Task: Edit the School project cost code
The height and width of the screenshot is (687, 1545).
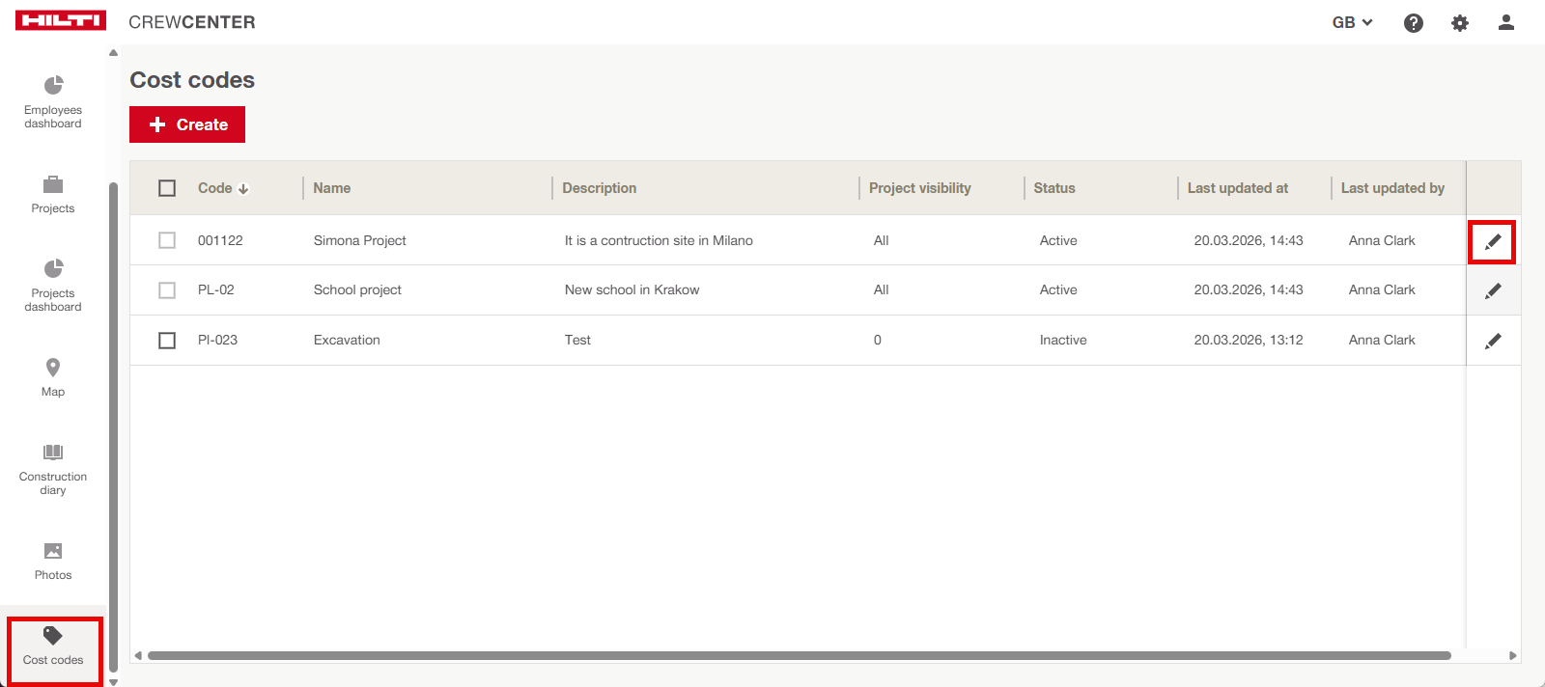Action: coord(1492,290)
